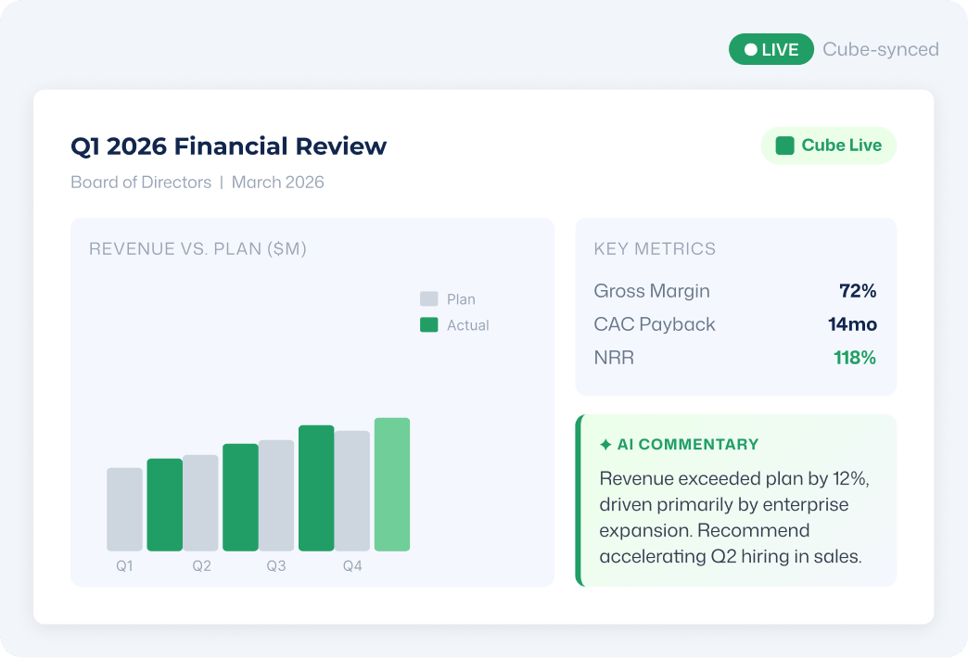Select the Q4 light green projected bar
968x658 pixels.
392,485
